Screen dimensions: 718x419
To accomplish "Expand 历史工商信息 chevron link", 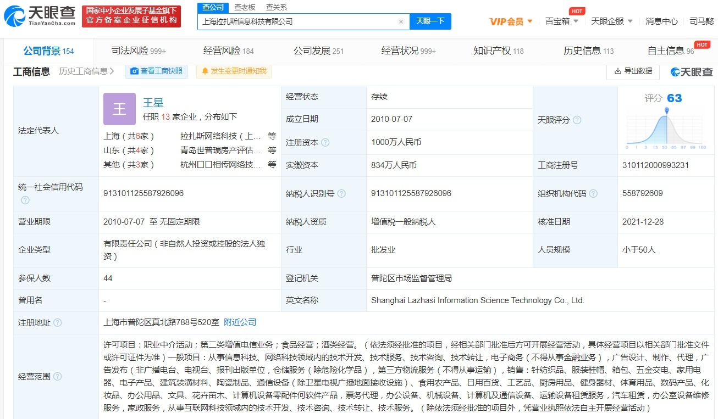I will pos(87,71).
